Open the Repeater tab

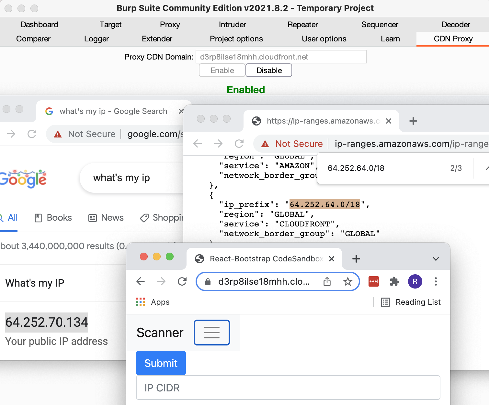pyautogui.click(x=303, y=25)
